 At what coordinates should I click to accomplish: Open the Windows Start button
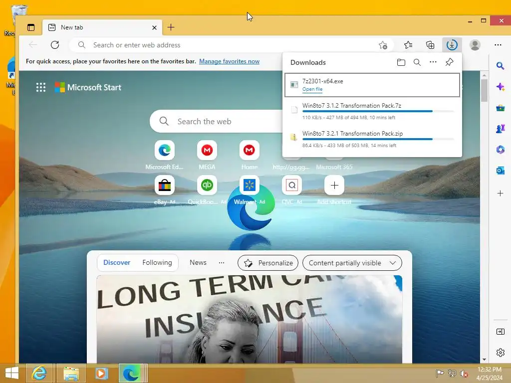(12, 373)
